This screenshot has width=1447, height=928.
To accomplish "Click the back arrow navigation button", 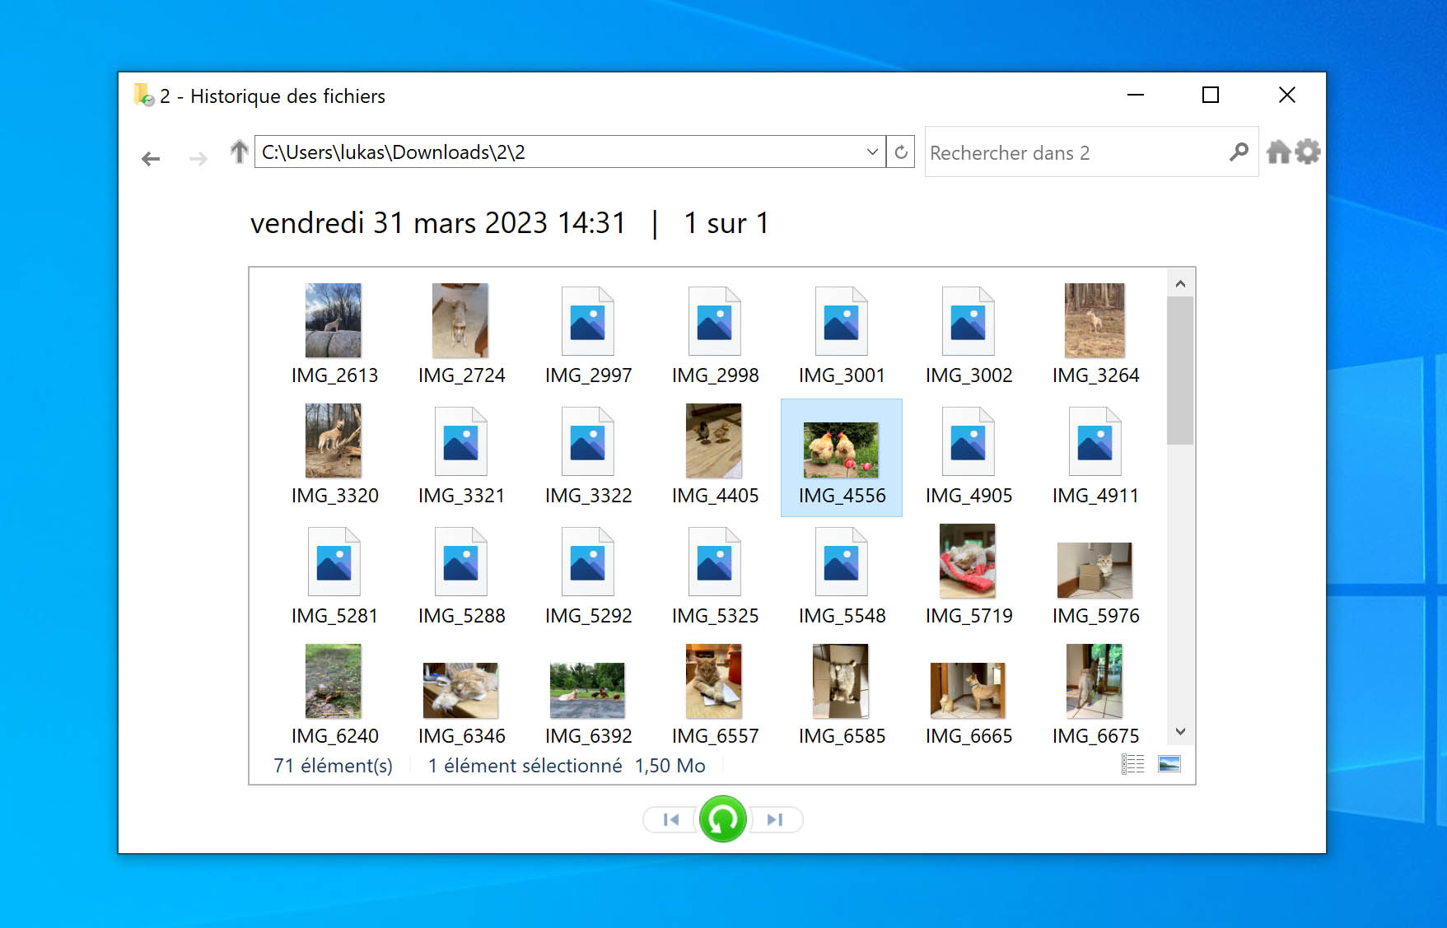I will pos(151,158).
